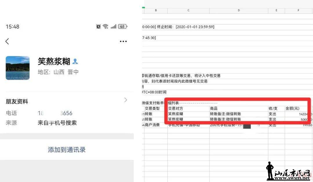
Task: Select column B header
Action: [x=156, y=11]
